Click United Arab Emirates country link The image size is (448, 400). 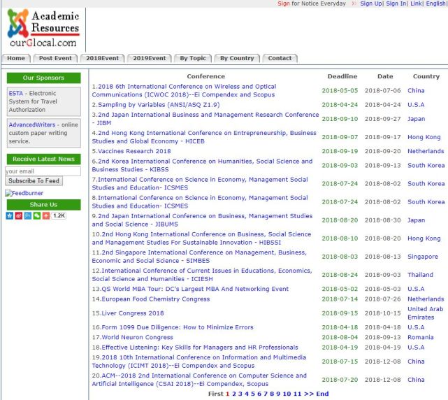[x=425, y=313]
